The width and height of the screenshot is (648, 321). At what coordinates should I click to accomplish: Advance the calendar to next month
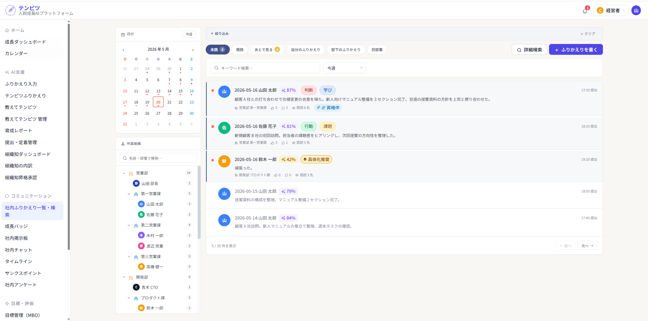coord(193,50)
